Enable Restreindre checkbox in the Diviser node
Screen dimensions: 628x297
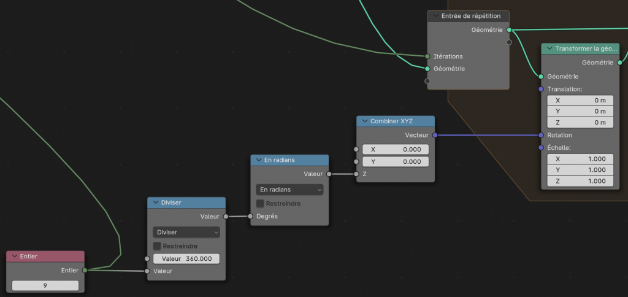click(x=157, y=245)
